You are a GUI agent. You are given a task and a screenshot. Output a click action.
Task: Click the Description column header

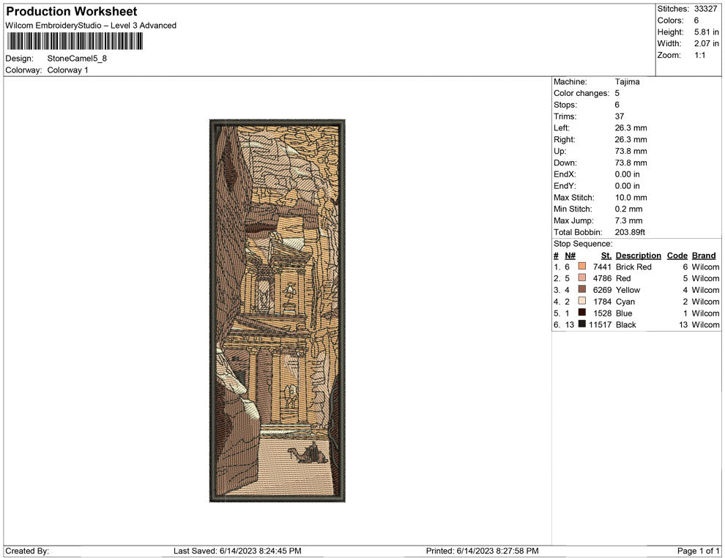[x=638, y=256]
